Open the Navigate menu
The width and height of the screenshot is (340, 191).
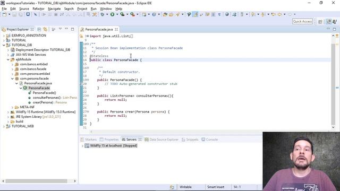tap(54, 9)
